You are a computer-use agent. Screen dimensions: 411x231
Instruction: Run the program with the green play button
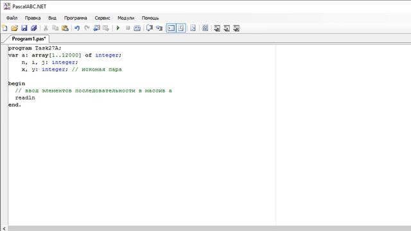118,28
